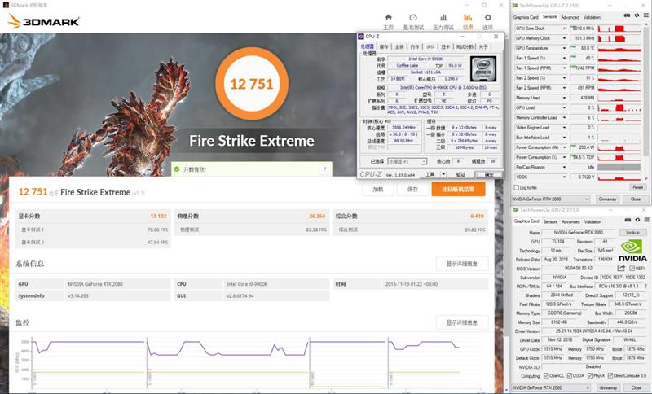652x394 pixels.
Task: Click the screenshot camera icon in GPU-Z Graphics Card window
Action: point(628,220)
